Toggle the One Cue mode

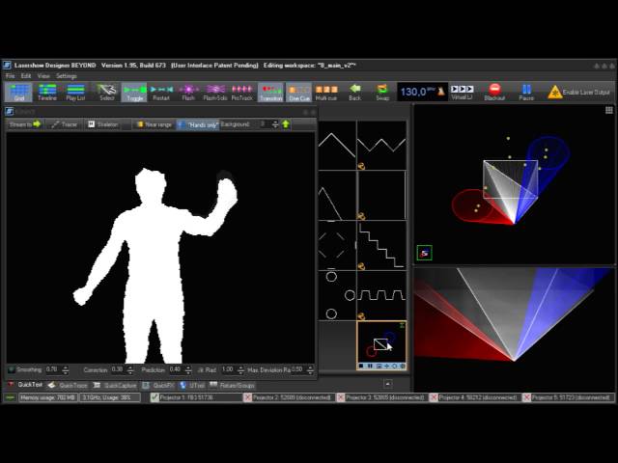(298, 93)
